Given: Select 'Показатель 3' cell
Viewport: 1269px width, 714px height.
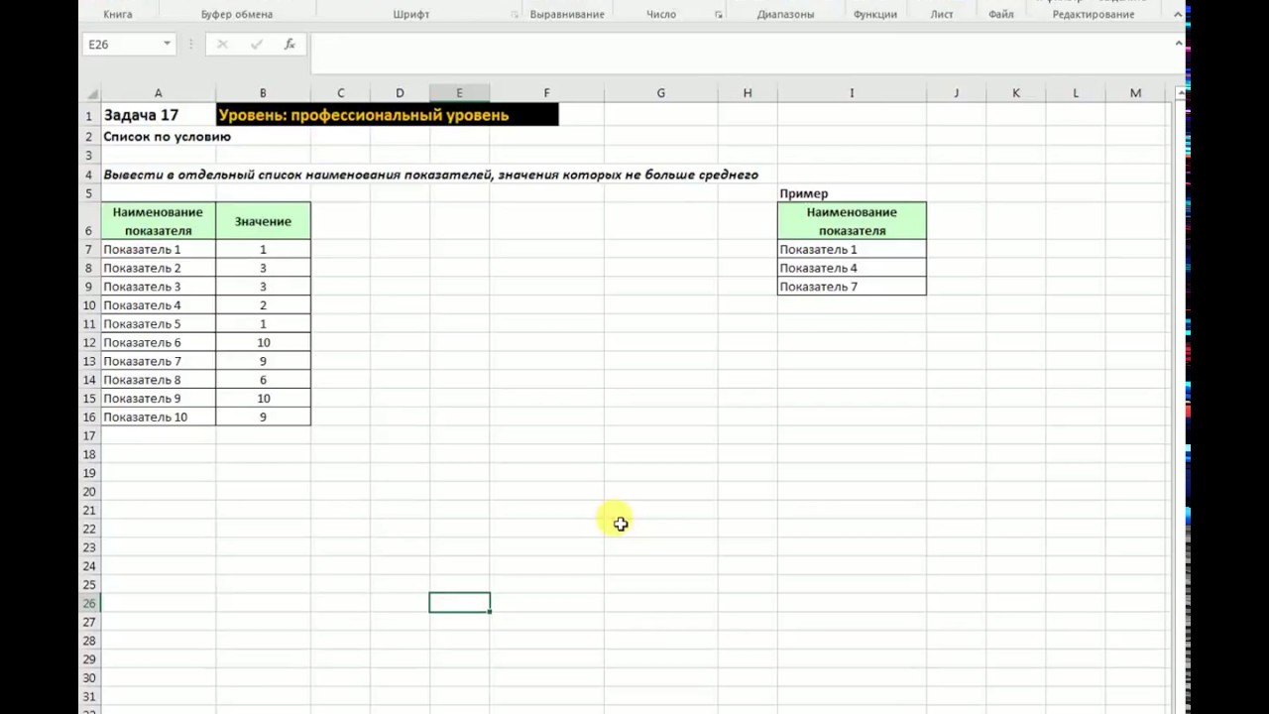Looking at the screenshot, I should (x=158, y=287).
